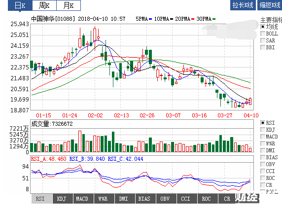
Task: Click the 04-10 date axis label
Action: point(251,115)
